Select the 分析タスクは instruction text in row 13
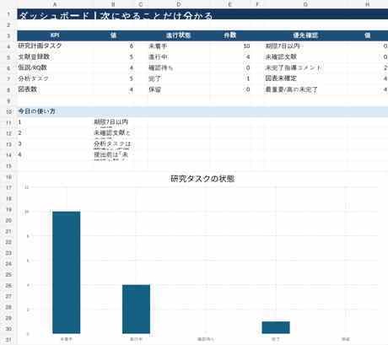The width and height of the screenshot is (388, 345). point(112,143)
